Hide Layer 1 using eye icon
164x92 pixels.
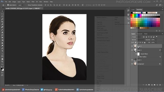click(x=132, y=60)
